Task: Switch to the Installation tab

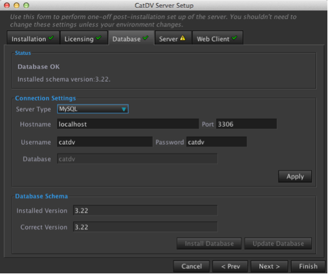Action: click(x=33, y=38)
